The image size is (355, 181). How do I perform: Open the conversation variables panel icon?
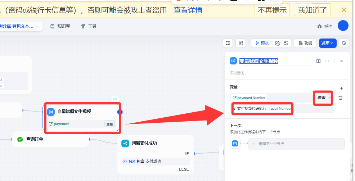(228, 43)
